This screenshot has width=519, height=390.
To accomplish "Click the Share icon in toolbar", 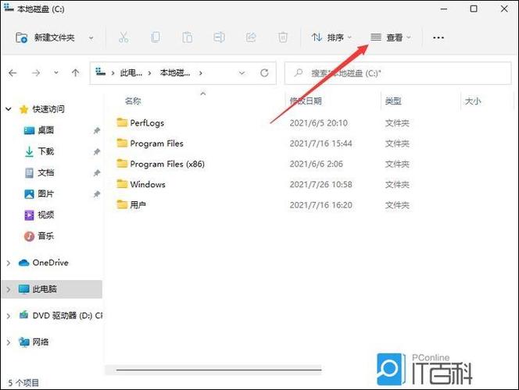I will point(251,37).
